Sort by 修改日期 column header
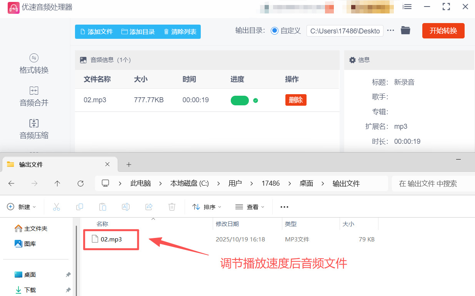This screenshot has height=296, width=475. point(227,224)
